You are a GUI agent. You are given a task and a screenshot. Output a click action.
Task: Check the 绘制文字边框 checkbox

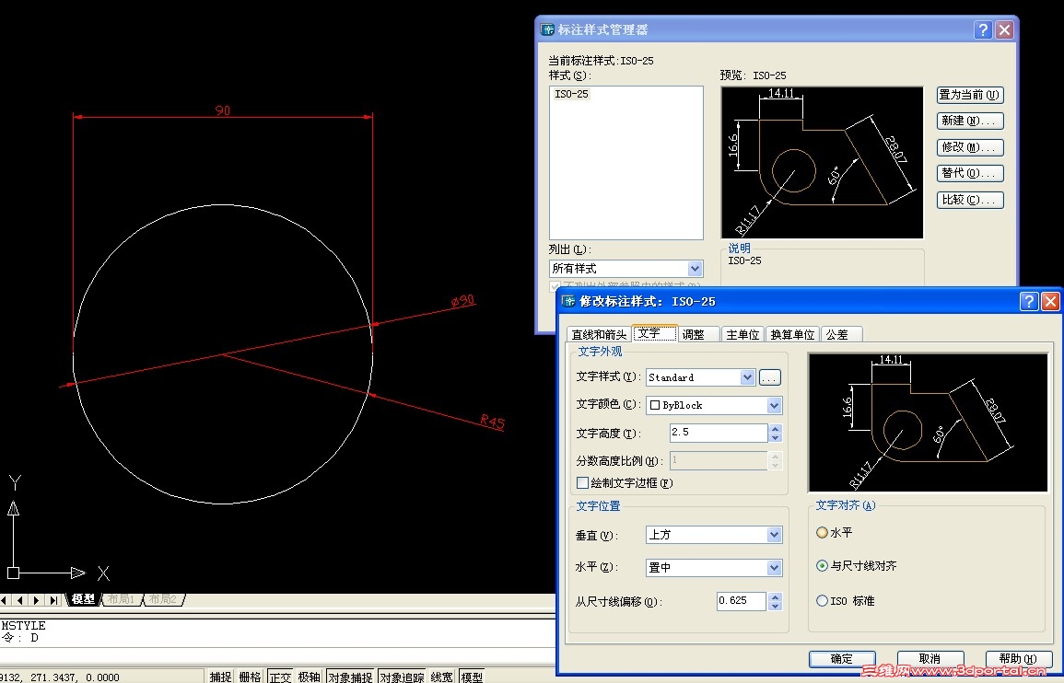[x=581, y=481]
